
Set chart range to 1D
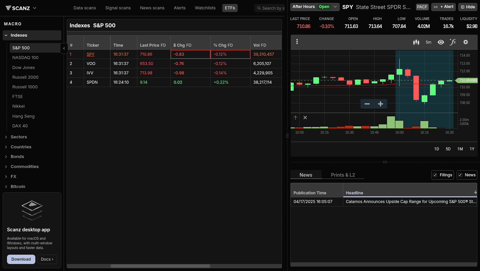tap(437, 149)
